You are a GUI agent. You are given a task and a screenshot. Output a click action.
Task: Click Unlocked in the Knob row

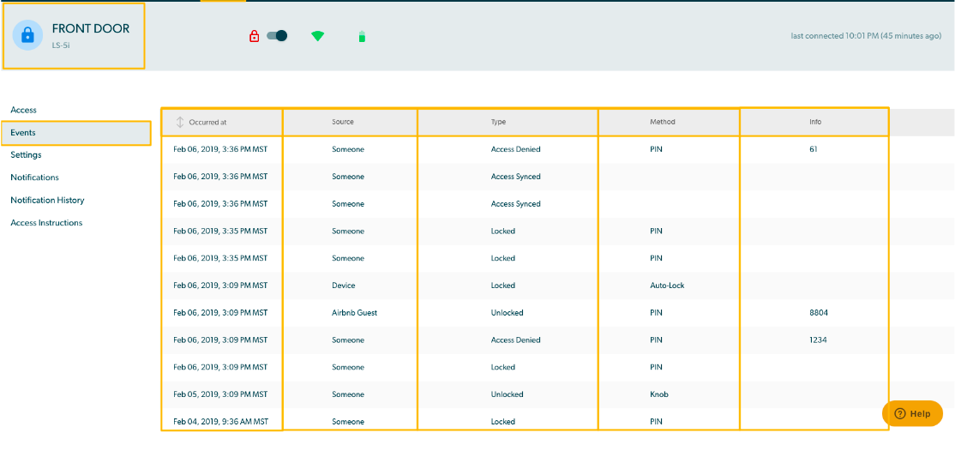click(x=507, y=394)
